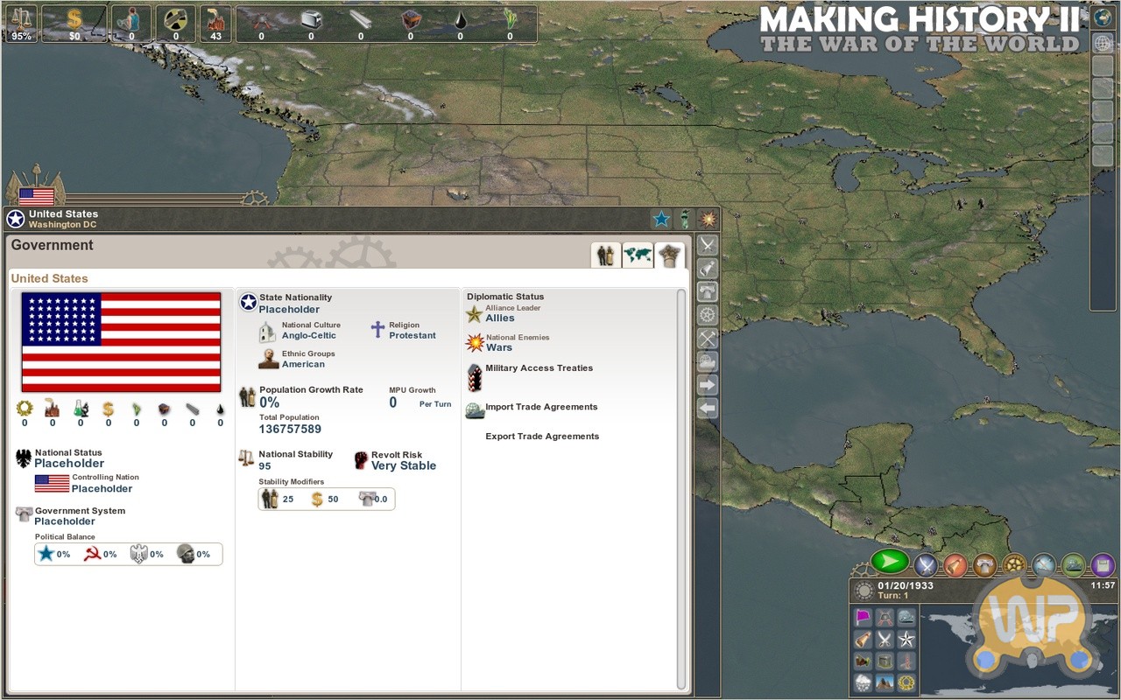Collapse panel with the left arrow button
Screen dimensions: 1121x700
707,408
